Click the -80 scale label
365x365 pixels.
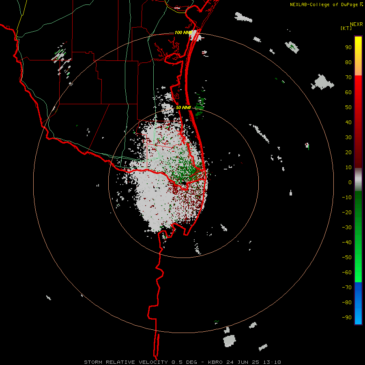pos(347,303)
